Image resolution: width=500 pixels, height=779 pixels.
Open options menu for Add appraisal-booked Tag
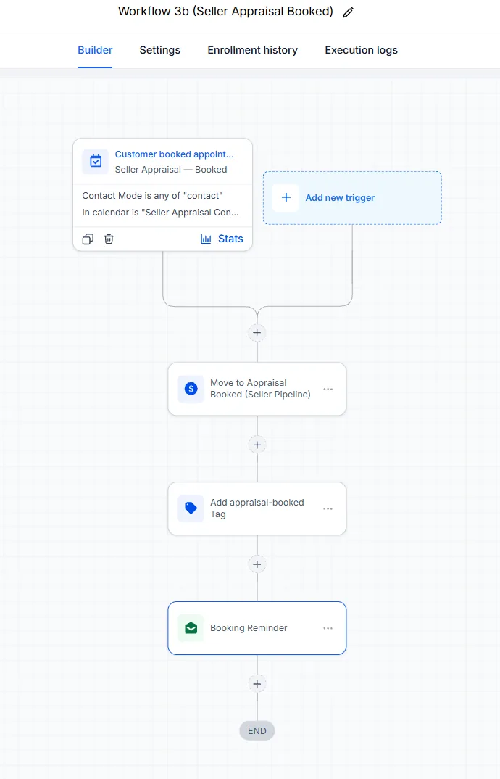[x=328, y=508]
